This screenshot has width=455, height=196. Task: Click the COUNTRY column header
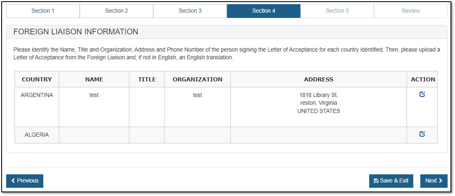point(37,79)
